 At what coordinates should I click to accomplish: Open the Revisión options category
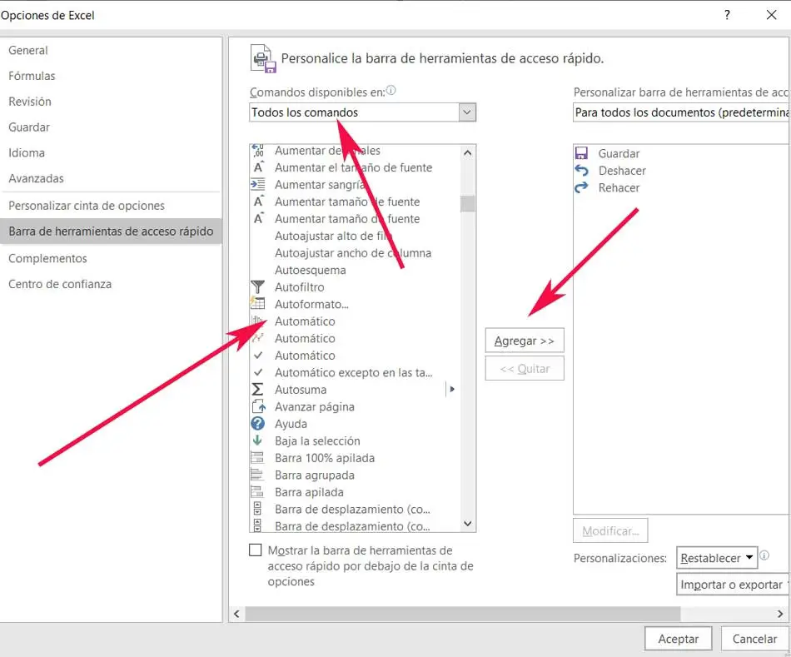111,102
